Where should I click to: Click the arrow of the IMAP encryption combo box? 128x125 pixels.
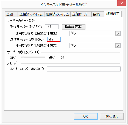pyautogui.click(x=118, y=34)
